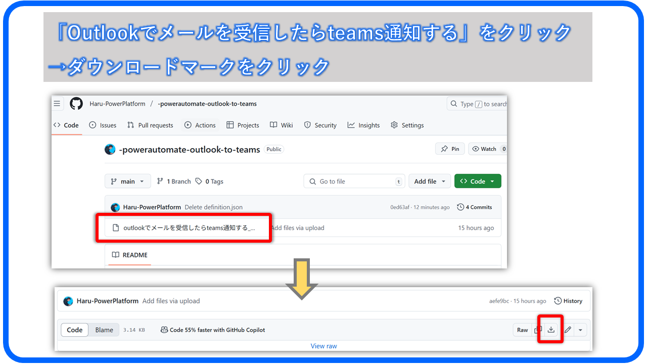Open repository Settings via the gear icon
Screen dimensions: 647x364
pos(394,125)
